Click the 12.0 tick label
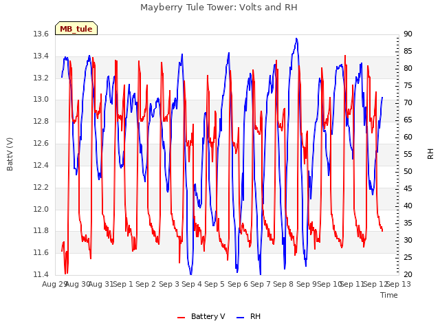Image resolution: width=440 pixels, height=330 pixels. pos(41,209)
